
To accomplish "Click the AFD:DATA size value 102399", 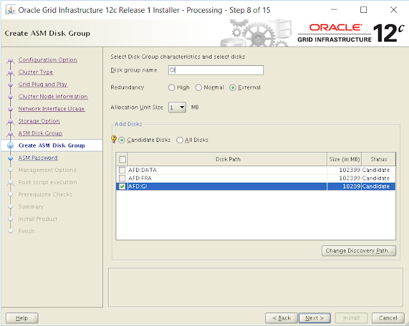I will click(x=350, y=170).
